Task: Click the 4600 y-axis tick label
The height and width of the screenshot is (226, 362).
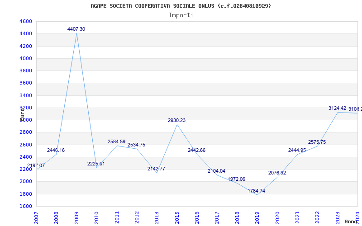Action: 25,21
